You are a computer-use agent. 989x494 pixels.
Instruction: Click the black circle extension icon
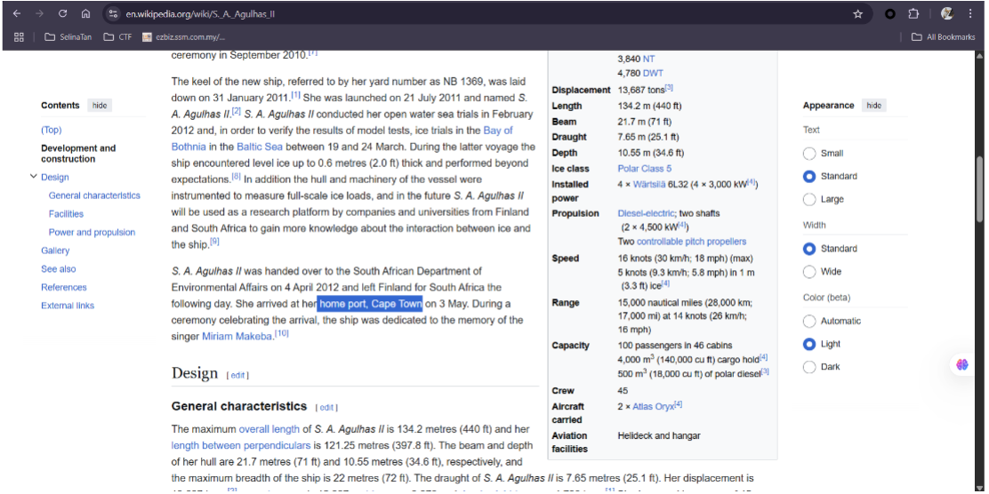(890, 14)
